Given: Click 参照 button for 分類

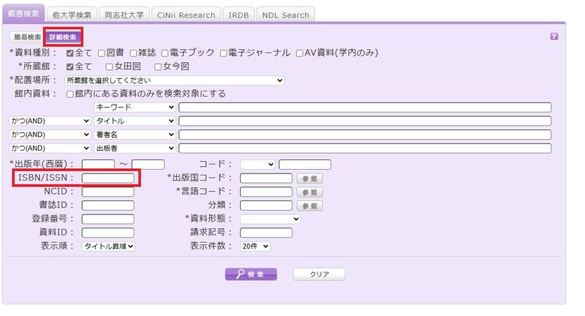Looking at the screenshot, I should [x=309, y=206].
